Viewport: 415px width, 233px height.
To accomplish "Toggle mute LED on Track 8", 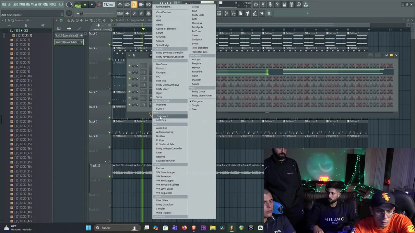I will (109, 147).
